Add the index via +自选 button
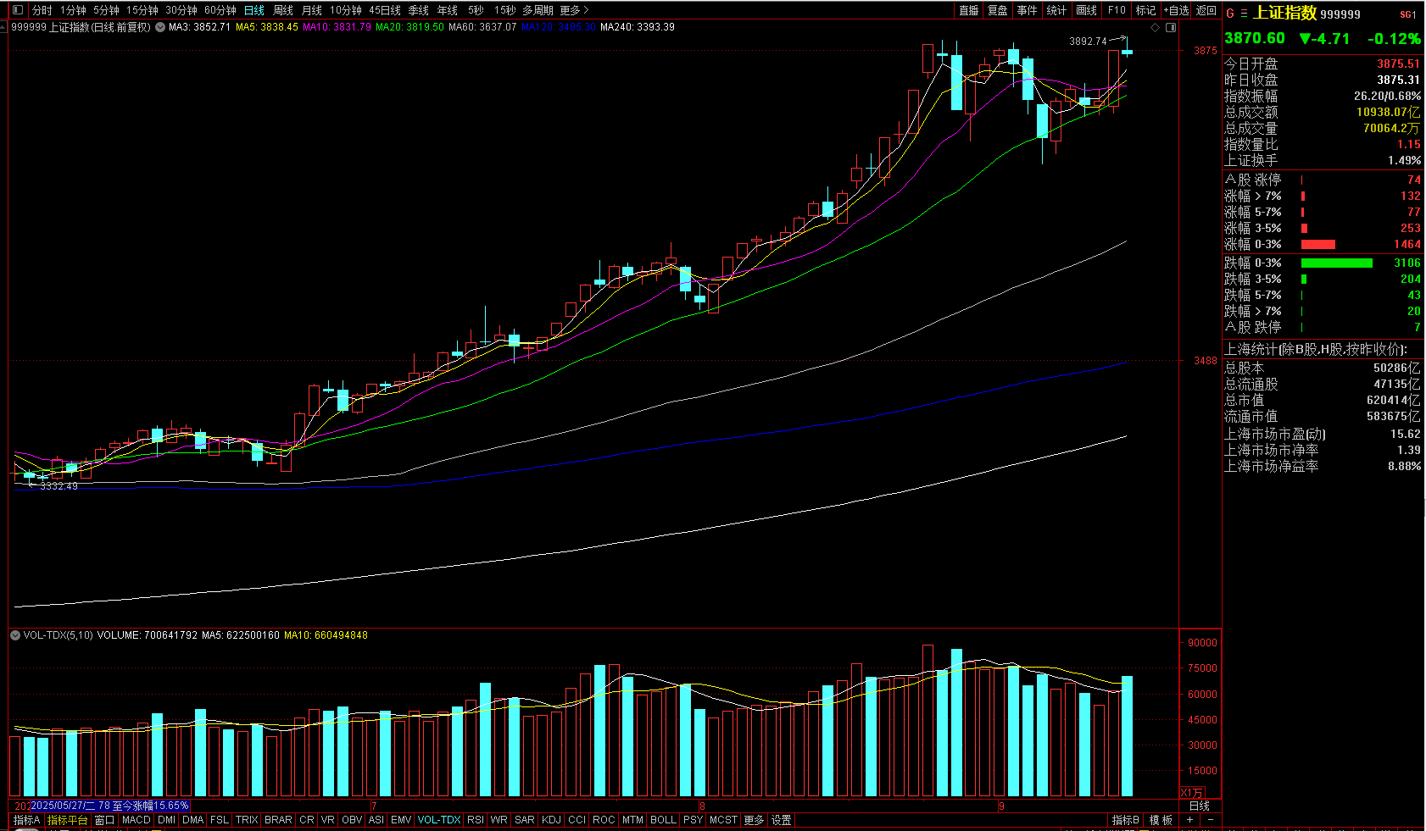This screenshot has height=831, width=1426. 1176,10
